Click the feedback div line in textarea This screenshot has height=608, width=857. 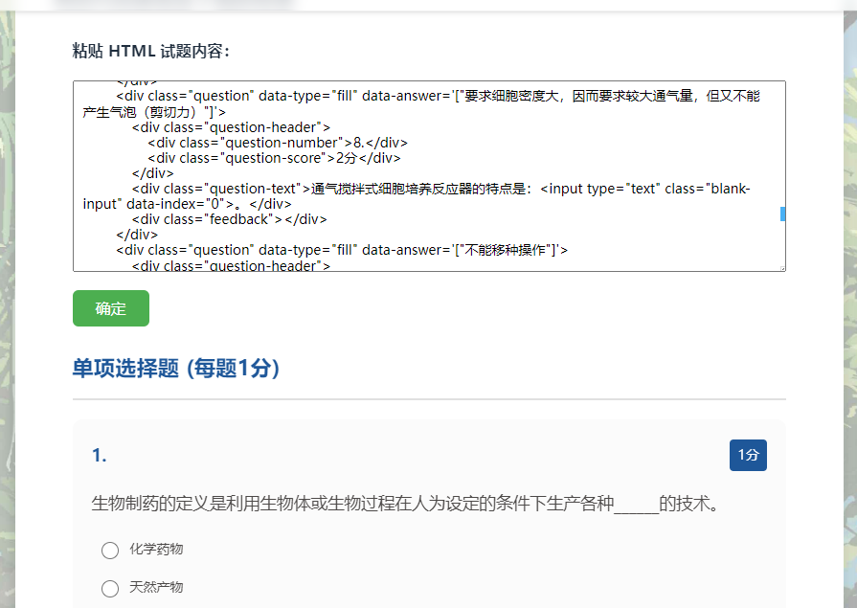click(x=230, y=219)
